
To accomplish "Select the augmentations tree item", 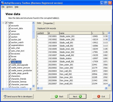I will 18,45.
